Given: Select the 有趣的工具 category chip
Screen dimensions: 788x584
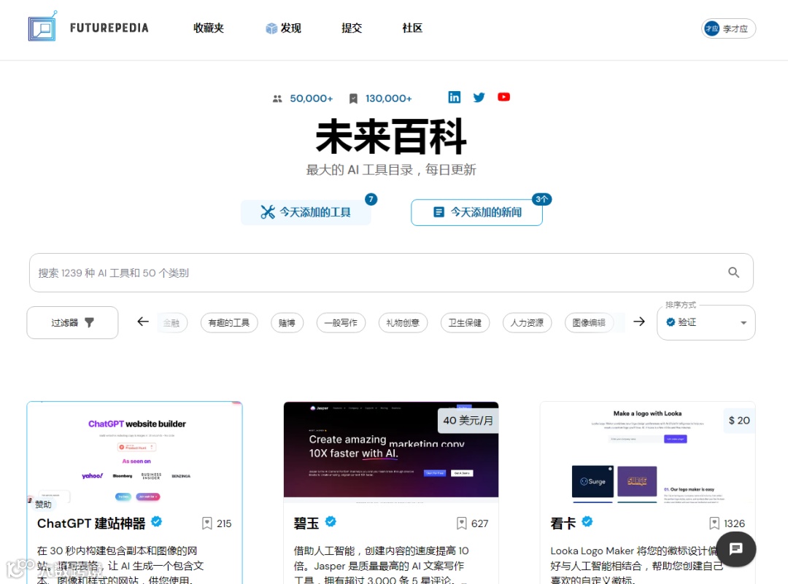Looking at the screenshot, I should pyautogui.click(x=229, y=322).
